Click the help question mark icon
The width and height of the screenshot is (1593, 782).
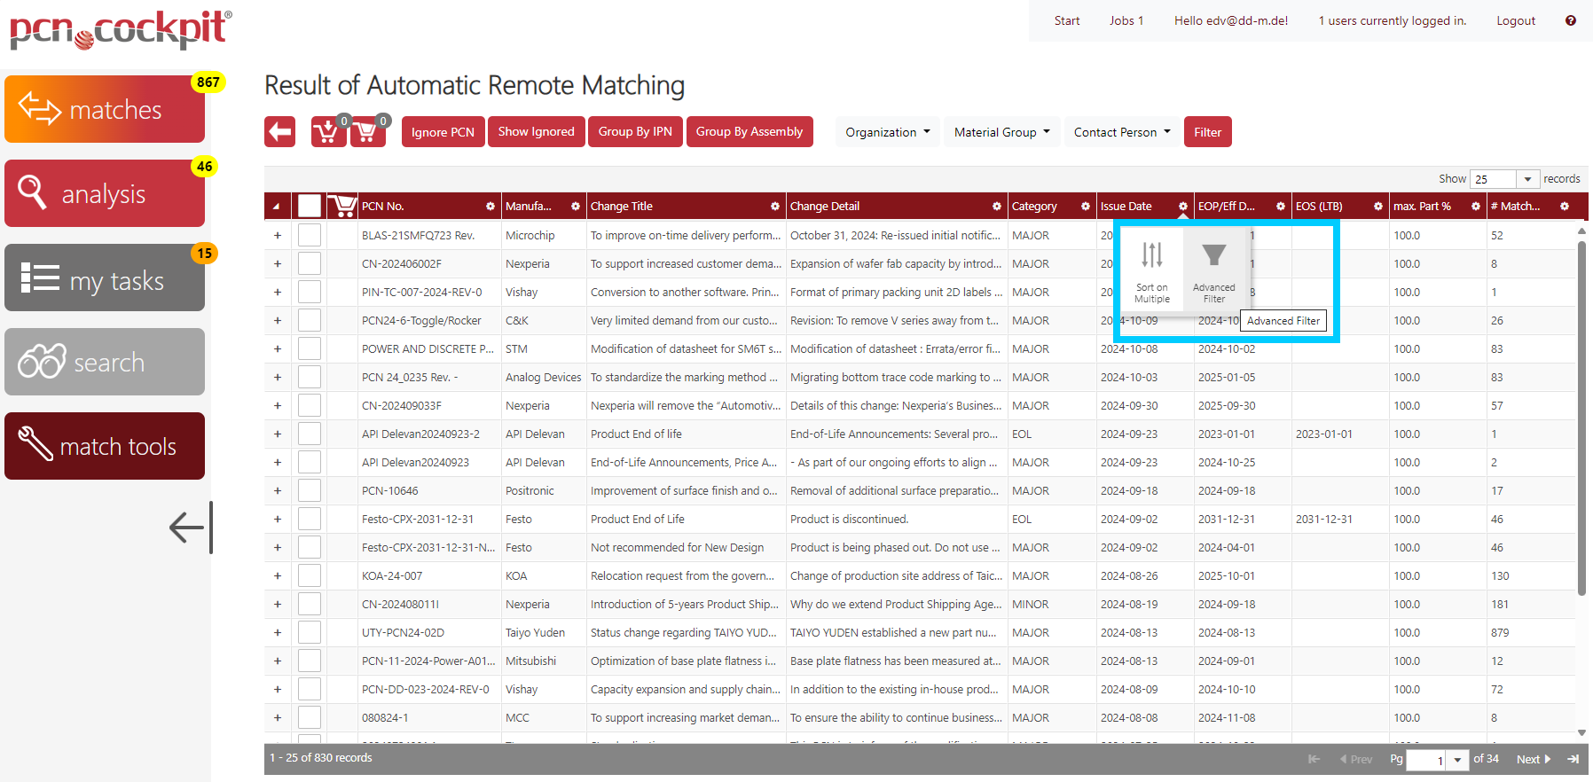[1570, 20]
